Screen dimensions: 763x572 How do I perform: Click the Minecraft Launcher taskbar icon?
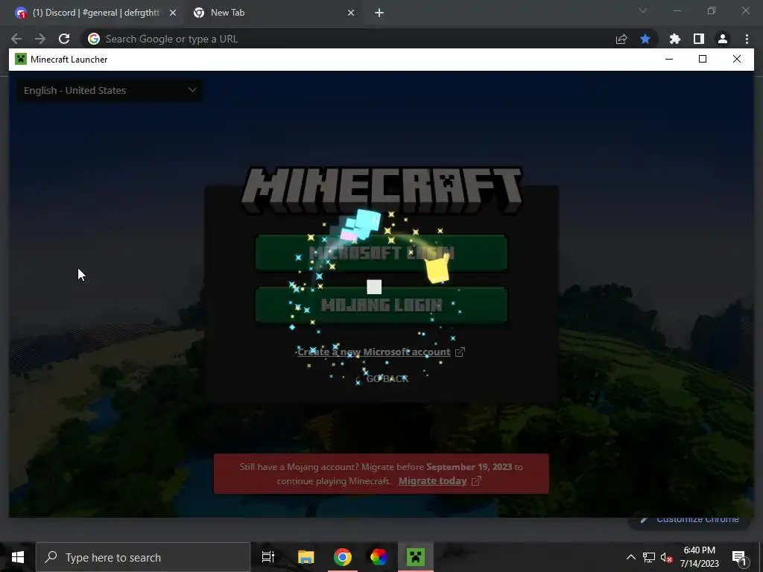point(416,557)
